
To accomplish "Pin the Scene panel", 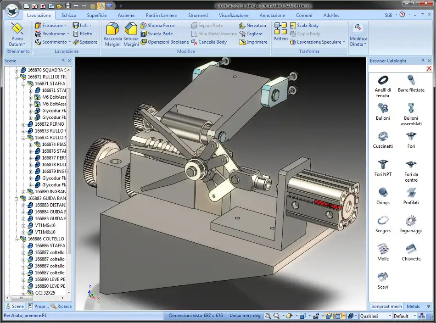I will tap(63, 61).
